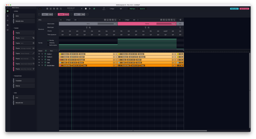Viewport: 256px width, 139px height.
Task: Click the power knob icon for Violins I
Action: coord(45,54)
